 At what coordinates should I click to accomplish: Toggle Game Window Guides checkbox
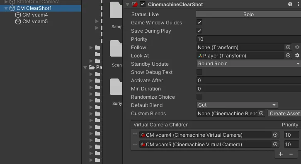pos(199,22)
